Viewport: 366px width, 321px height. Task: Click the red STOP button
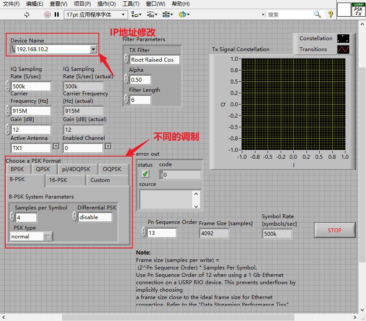coord(335,230)
